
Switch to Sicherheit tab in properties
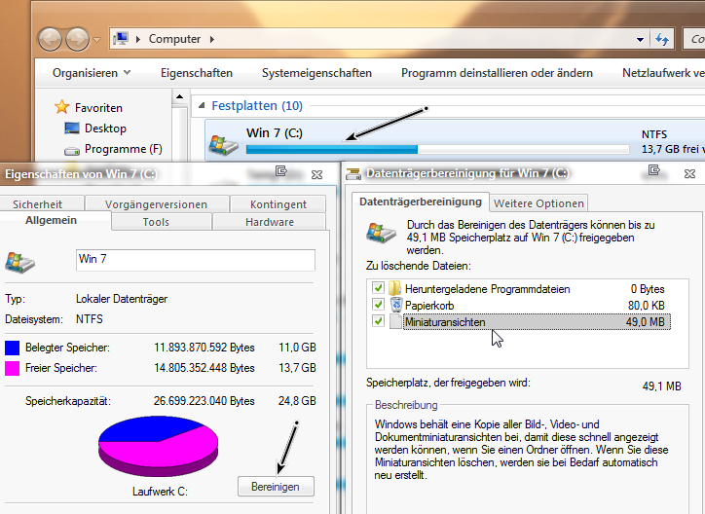pos(37,204)
